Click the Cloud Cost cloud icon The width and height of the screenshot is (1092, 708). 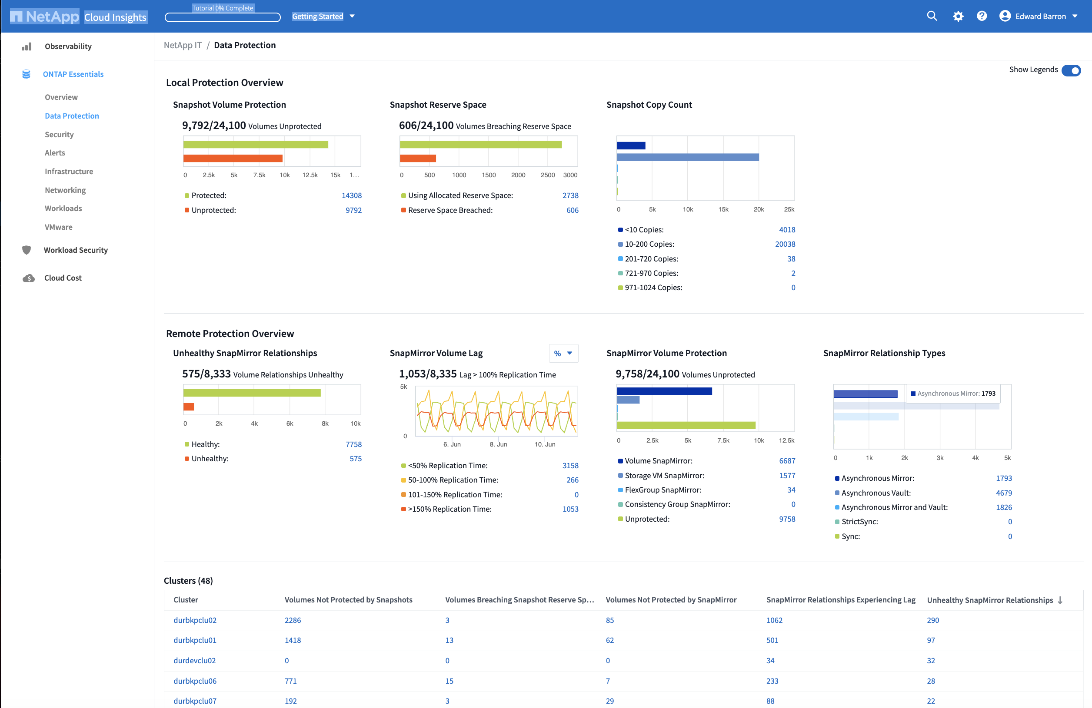pyautogui.click(x=28, y=278)
